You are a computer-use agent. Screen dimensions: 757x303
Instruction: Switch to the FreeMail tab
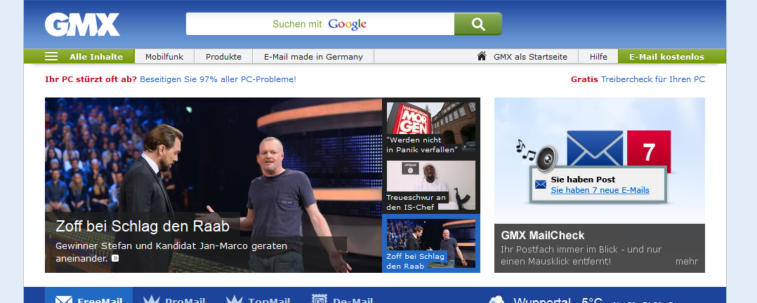(88, 295)
